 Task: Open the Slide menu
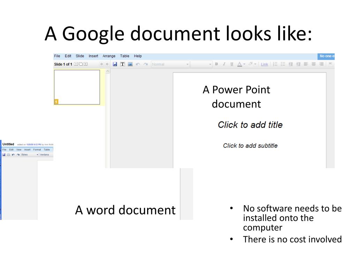coord(80,56)
